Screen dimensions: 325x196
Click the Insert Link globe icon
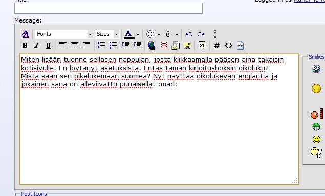click(x=152, y=46)
